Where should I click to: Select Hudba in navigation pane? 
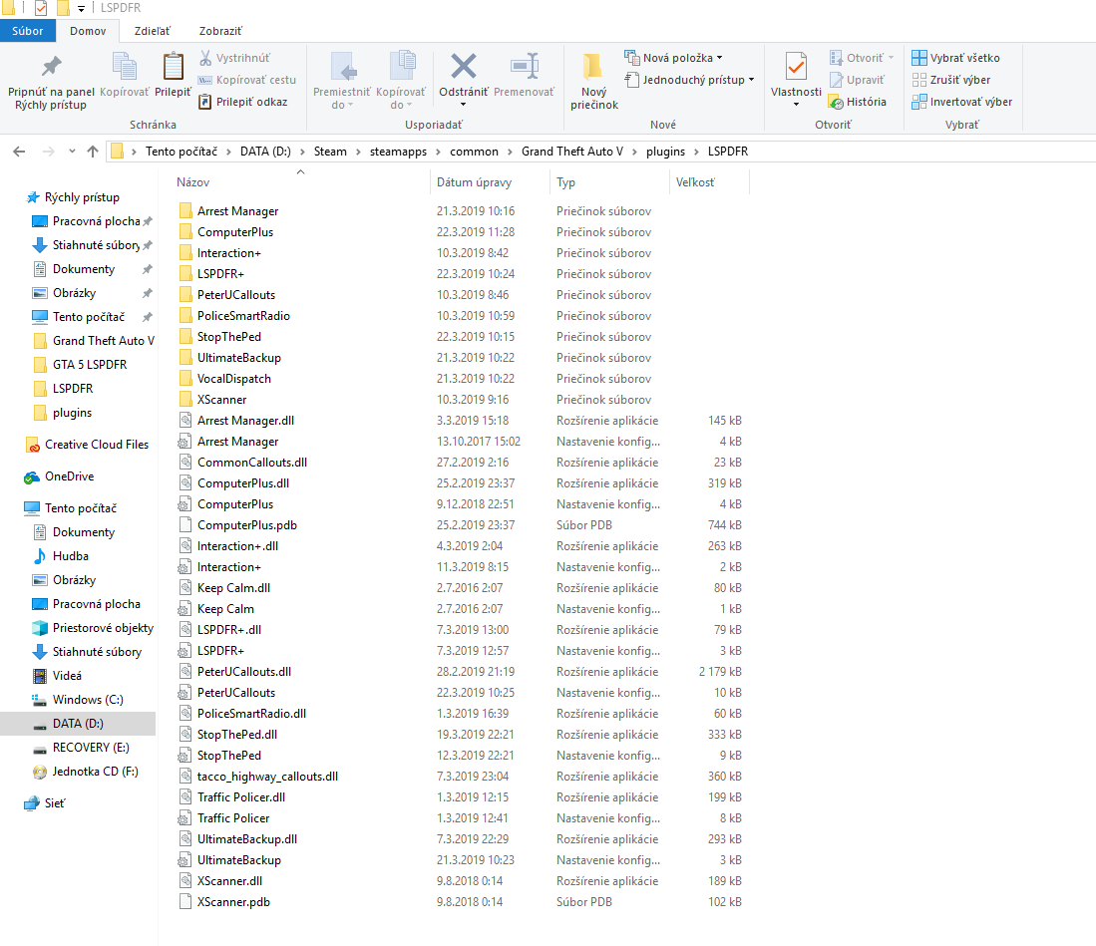71,556
